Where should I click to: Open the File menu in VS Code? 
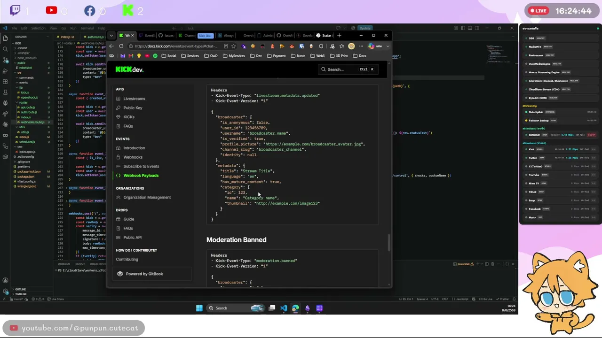pyautogui.click(x=14, y=28)
